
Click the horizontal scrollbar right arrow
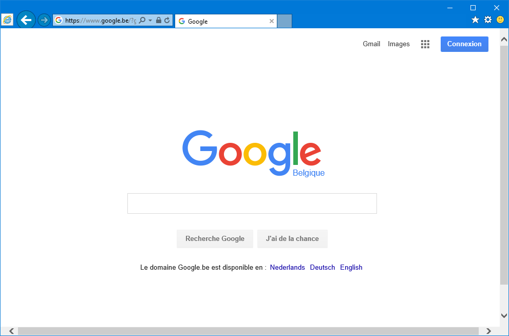pos(488,331)
